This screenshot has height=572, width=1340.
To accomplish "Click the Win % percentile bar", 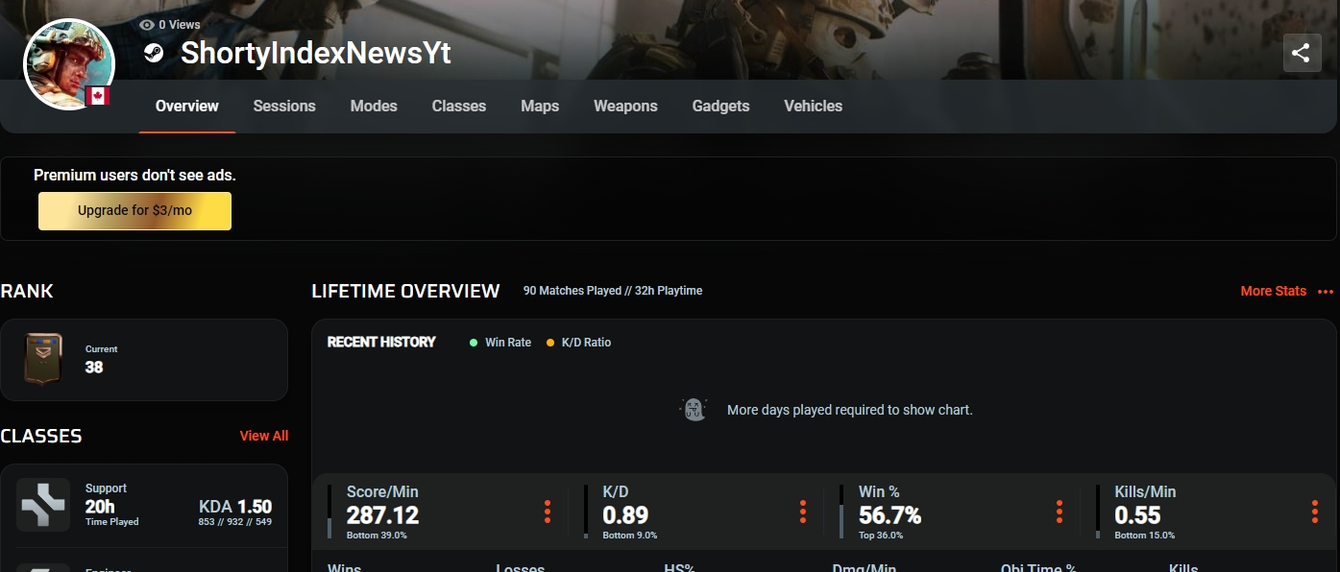I will click(x=841, y=512).
